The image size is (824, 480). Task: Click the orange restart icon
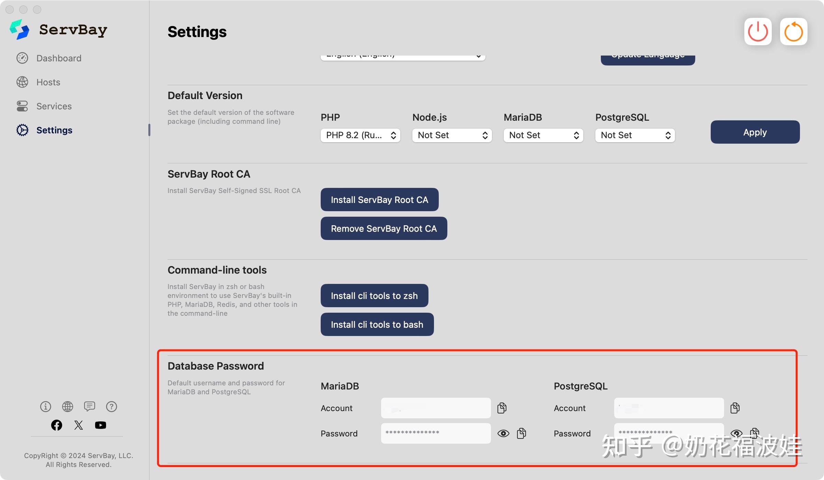click(x=793, y=32)
